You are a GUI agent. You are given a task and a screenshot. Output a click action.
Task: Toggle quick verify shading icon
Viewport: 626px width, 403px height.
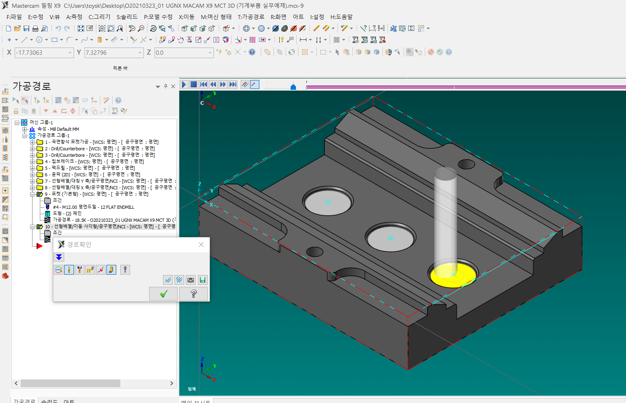[111, 269]
